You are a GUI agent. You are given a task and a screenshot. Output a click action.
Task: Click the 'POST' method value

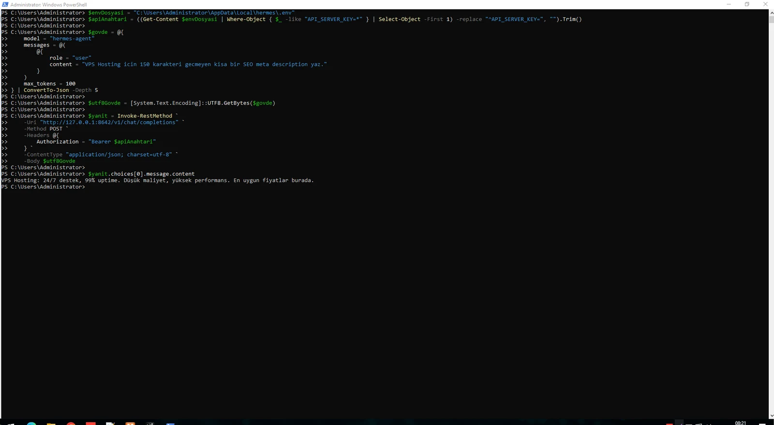(x=56, y=129)
